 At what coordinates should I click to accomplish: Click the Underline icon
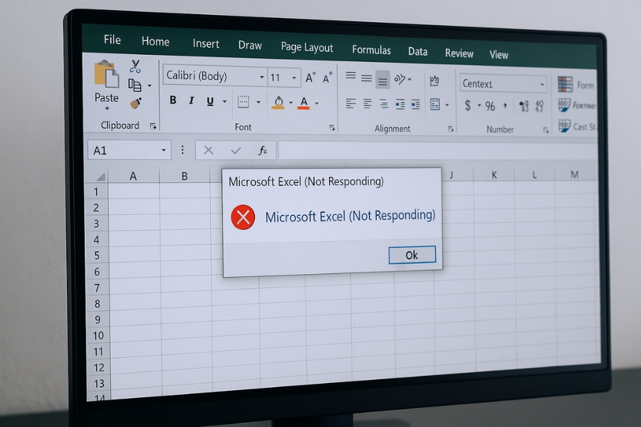208,100
